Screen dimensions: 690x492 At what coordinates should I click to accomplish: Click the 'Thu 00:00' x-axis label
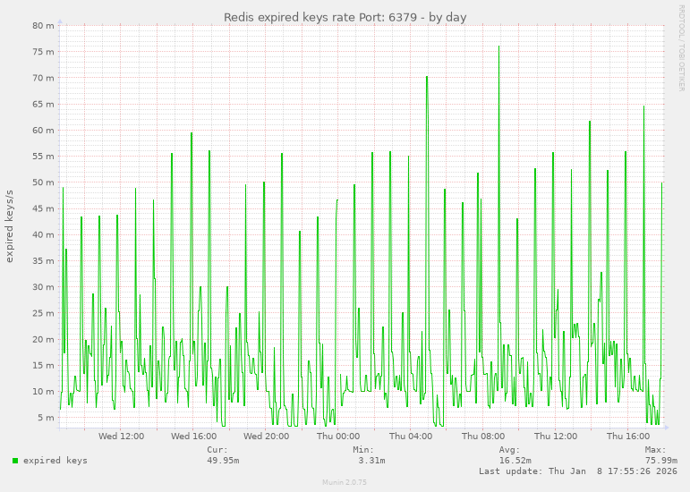point(338,437)
